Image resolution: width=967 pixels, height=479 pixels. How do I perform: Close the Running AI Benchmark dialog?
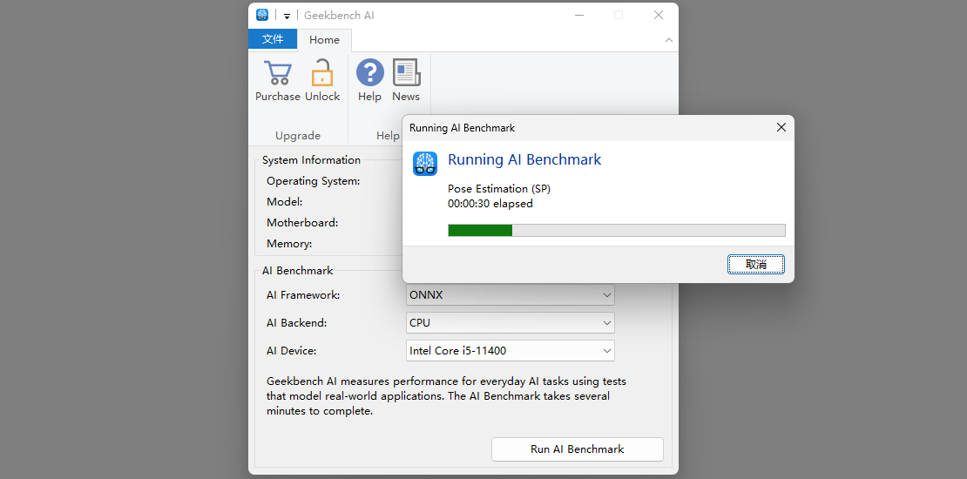(x=781, y=128)
